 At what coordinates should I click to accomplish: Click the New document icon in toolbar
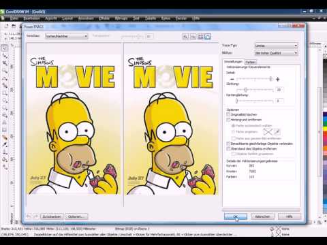(6, 27)
